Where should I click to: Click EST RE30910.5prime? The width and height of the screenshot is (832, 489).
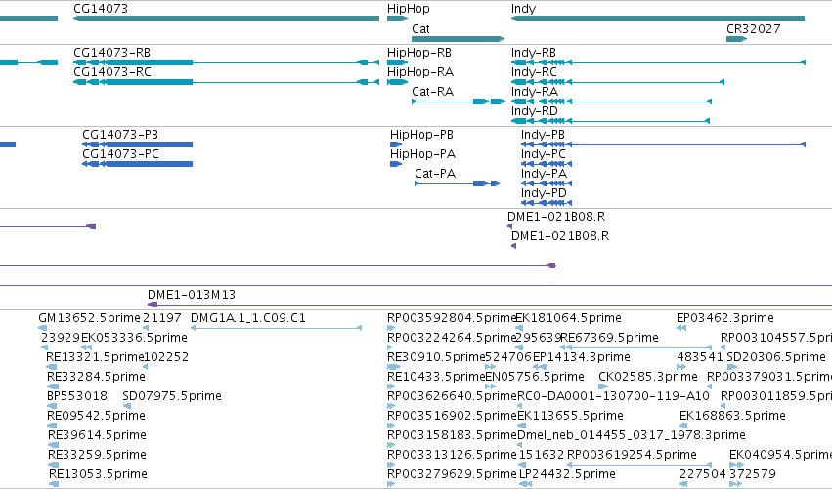(436, 357)
